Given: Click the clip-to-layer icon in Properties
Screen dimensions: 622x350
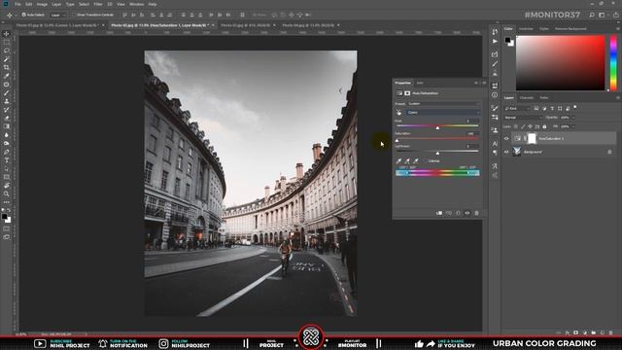Looking at the screenshot, I should click(x=439, y=213).
